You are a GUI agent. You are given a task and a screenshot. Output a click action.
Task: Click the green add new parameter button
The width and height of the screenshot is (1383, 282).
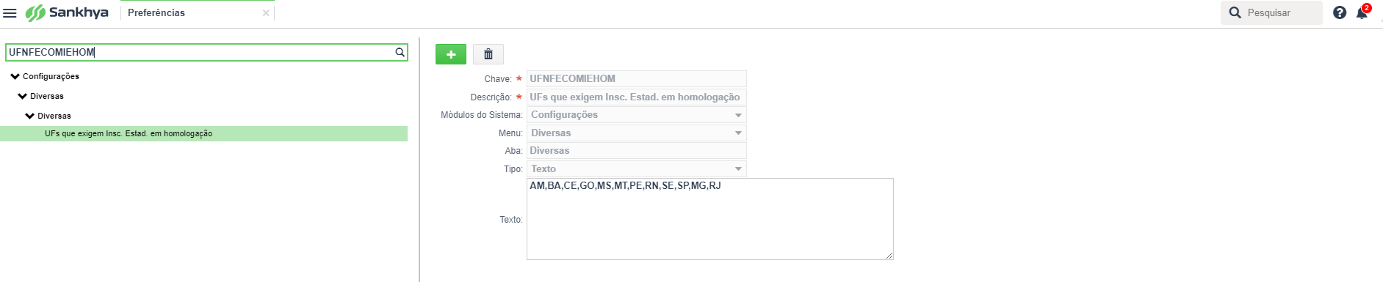pos(451,54)
